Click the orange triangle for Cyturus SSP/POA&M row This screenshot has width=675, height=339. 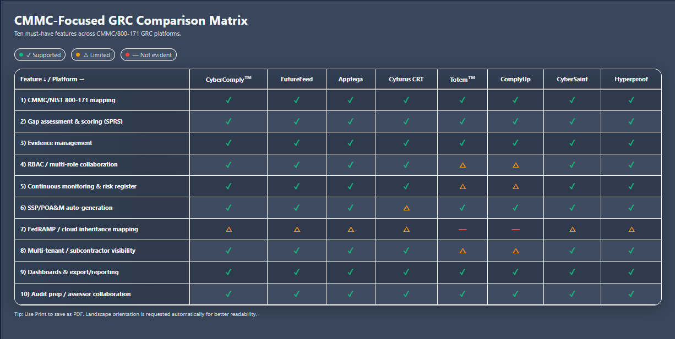pos(406,208)
